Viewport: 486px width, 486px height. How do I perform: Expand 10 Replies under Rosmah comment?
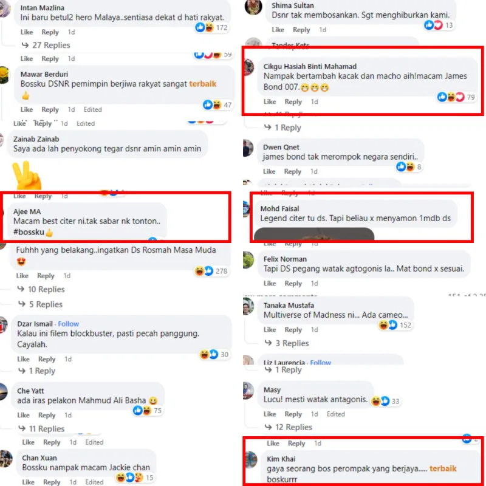click(x=41, y=289)
